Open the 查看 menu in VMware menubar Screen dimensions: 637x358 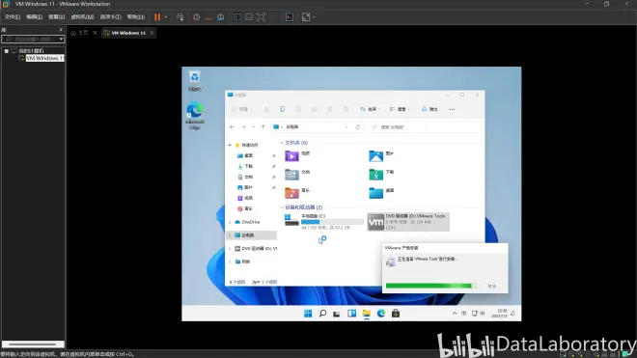tap(57, 17)
